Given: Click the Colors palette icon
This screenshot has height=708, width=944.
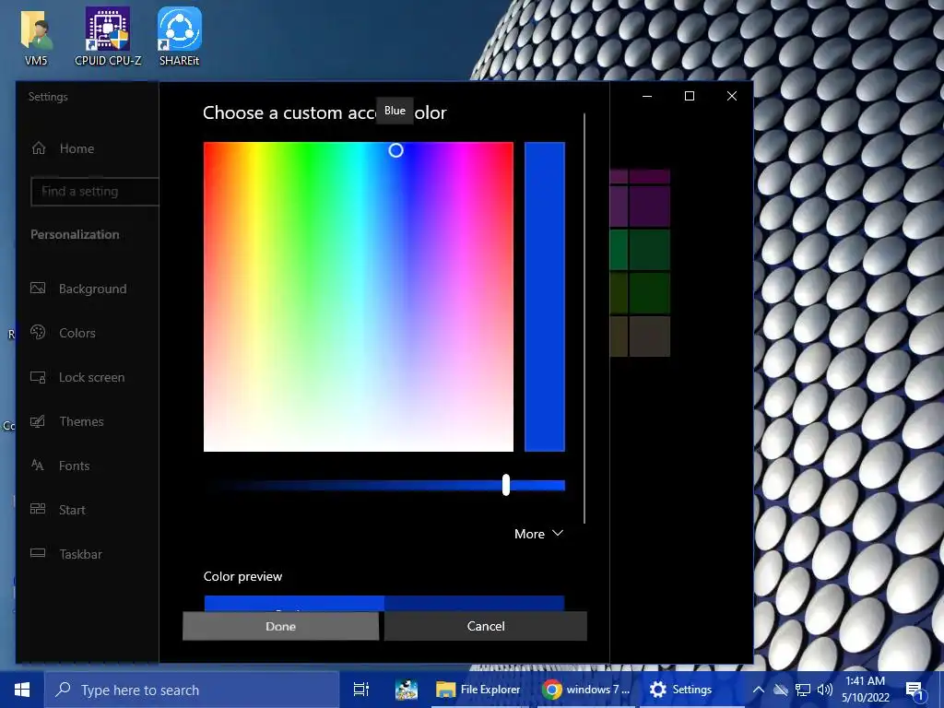Looking at the screenshot, I should click(x=38, y=332).
